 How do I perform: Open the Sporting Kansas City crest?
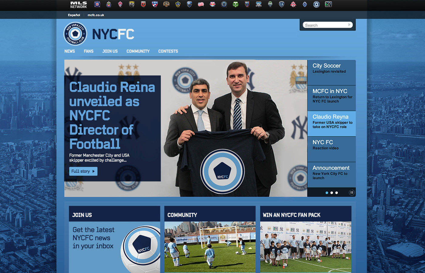pos(282,4)
